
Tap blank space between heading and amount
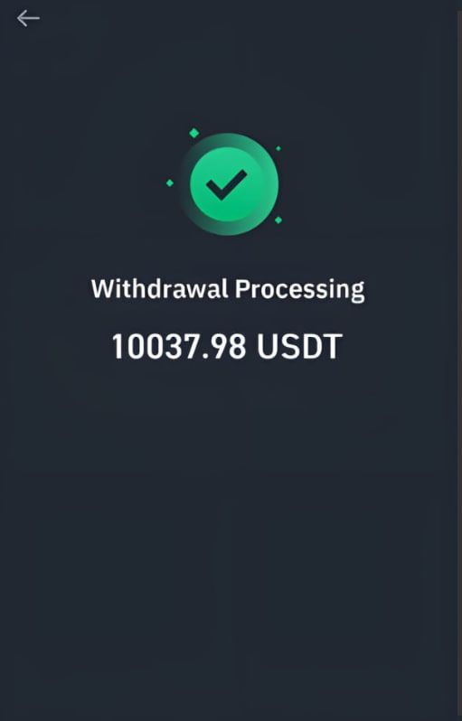(x=228, y=318)
